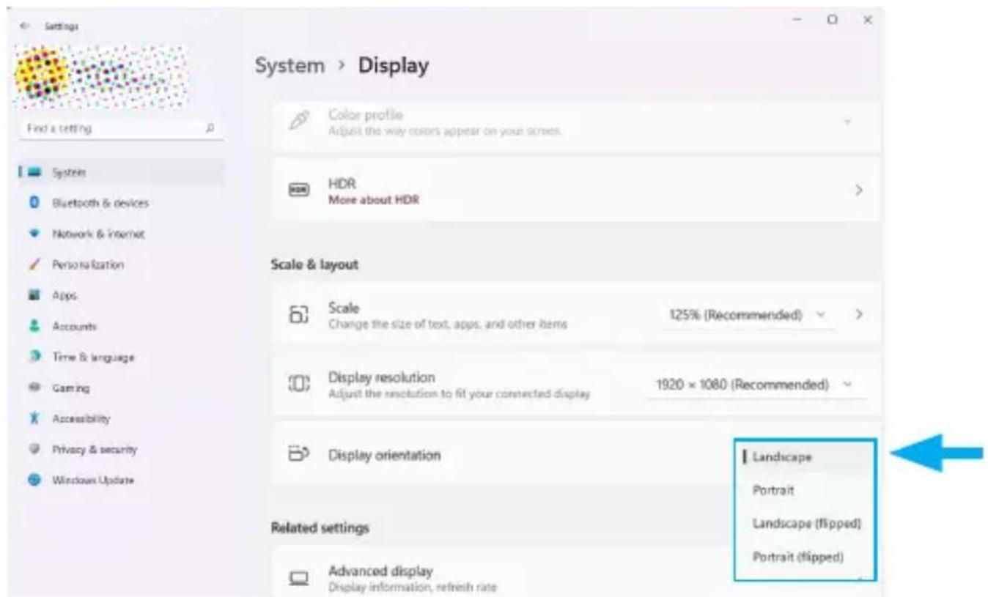This screenshot has height=597, width=988.
Task: Click System in the breadcrumb
Action: coord(290,66)
